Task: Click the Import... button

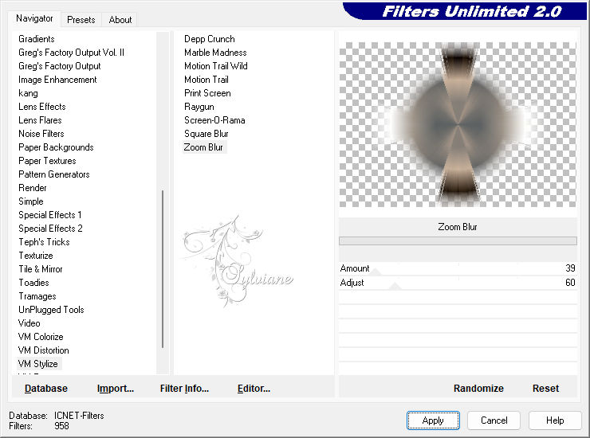Action: click(x=115, y=389)
